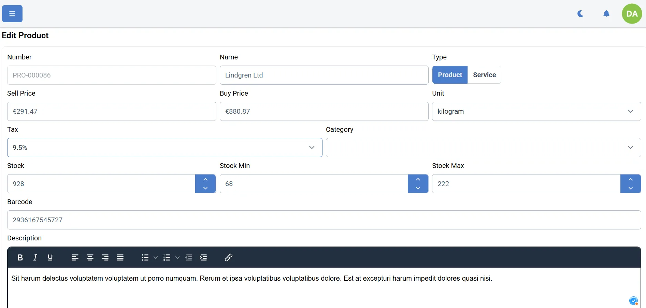Open the DA user profile avatar

(x=632, y=14)
